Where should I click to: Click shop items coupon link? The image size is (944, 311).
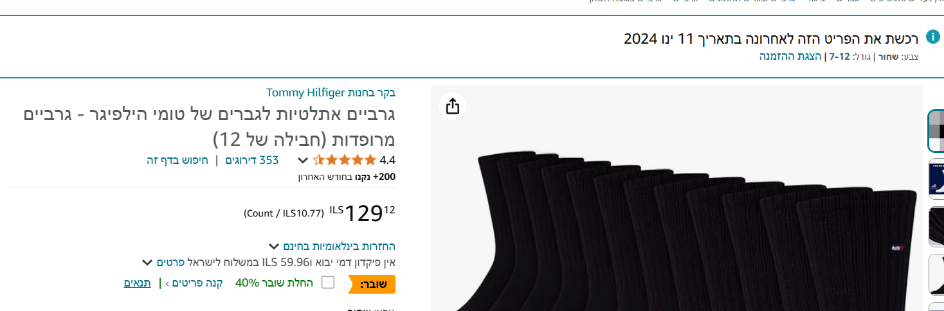(x=194, y=283)
